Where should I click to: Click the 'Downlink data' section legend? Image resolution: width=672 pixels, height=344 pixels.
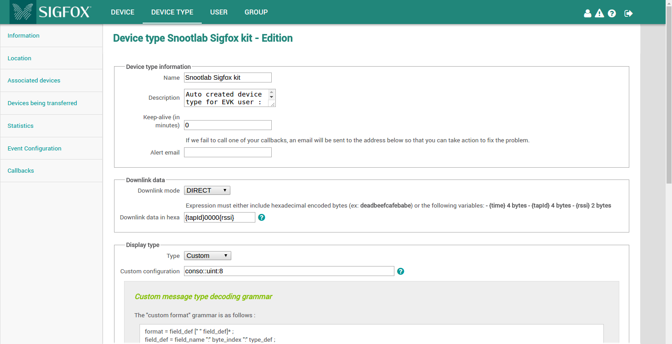point(145,180)
